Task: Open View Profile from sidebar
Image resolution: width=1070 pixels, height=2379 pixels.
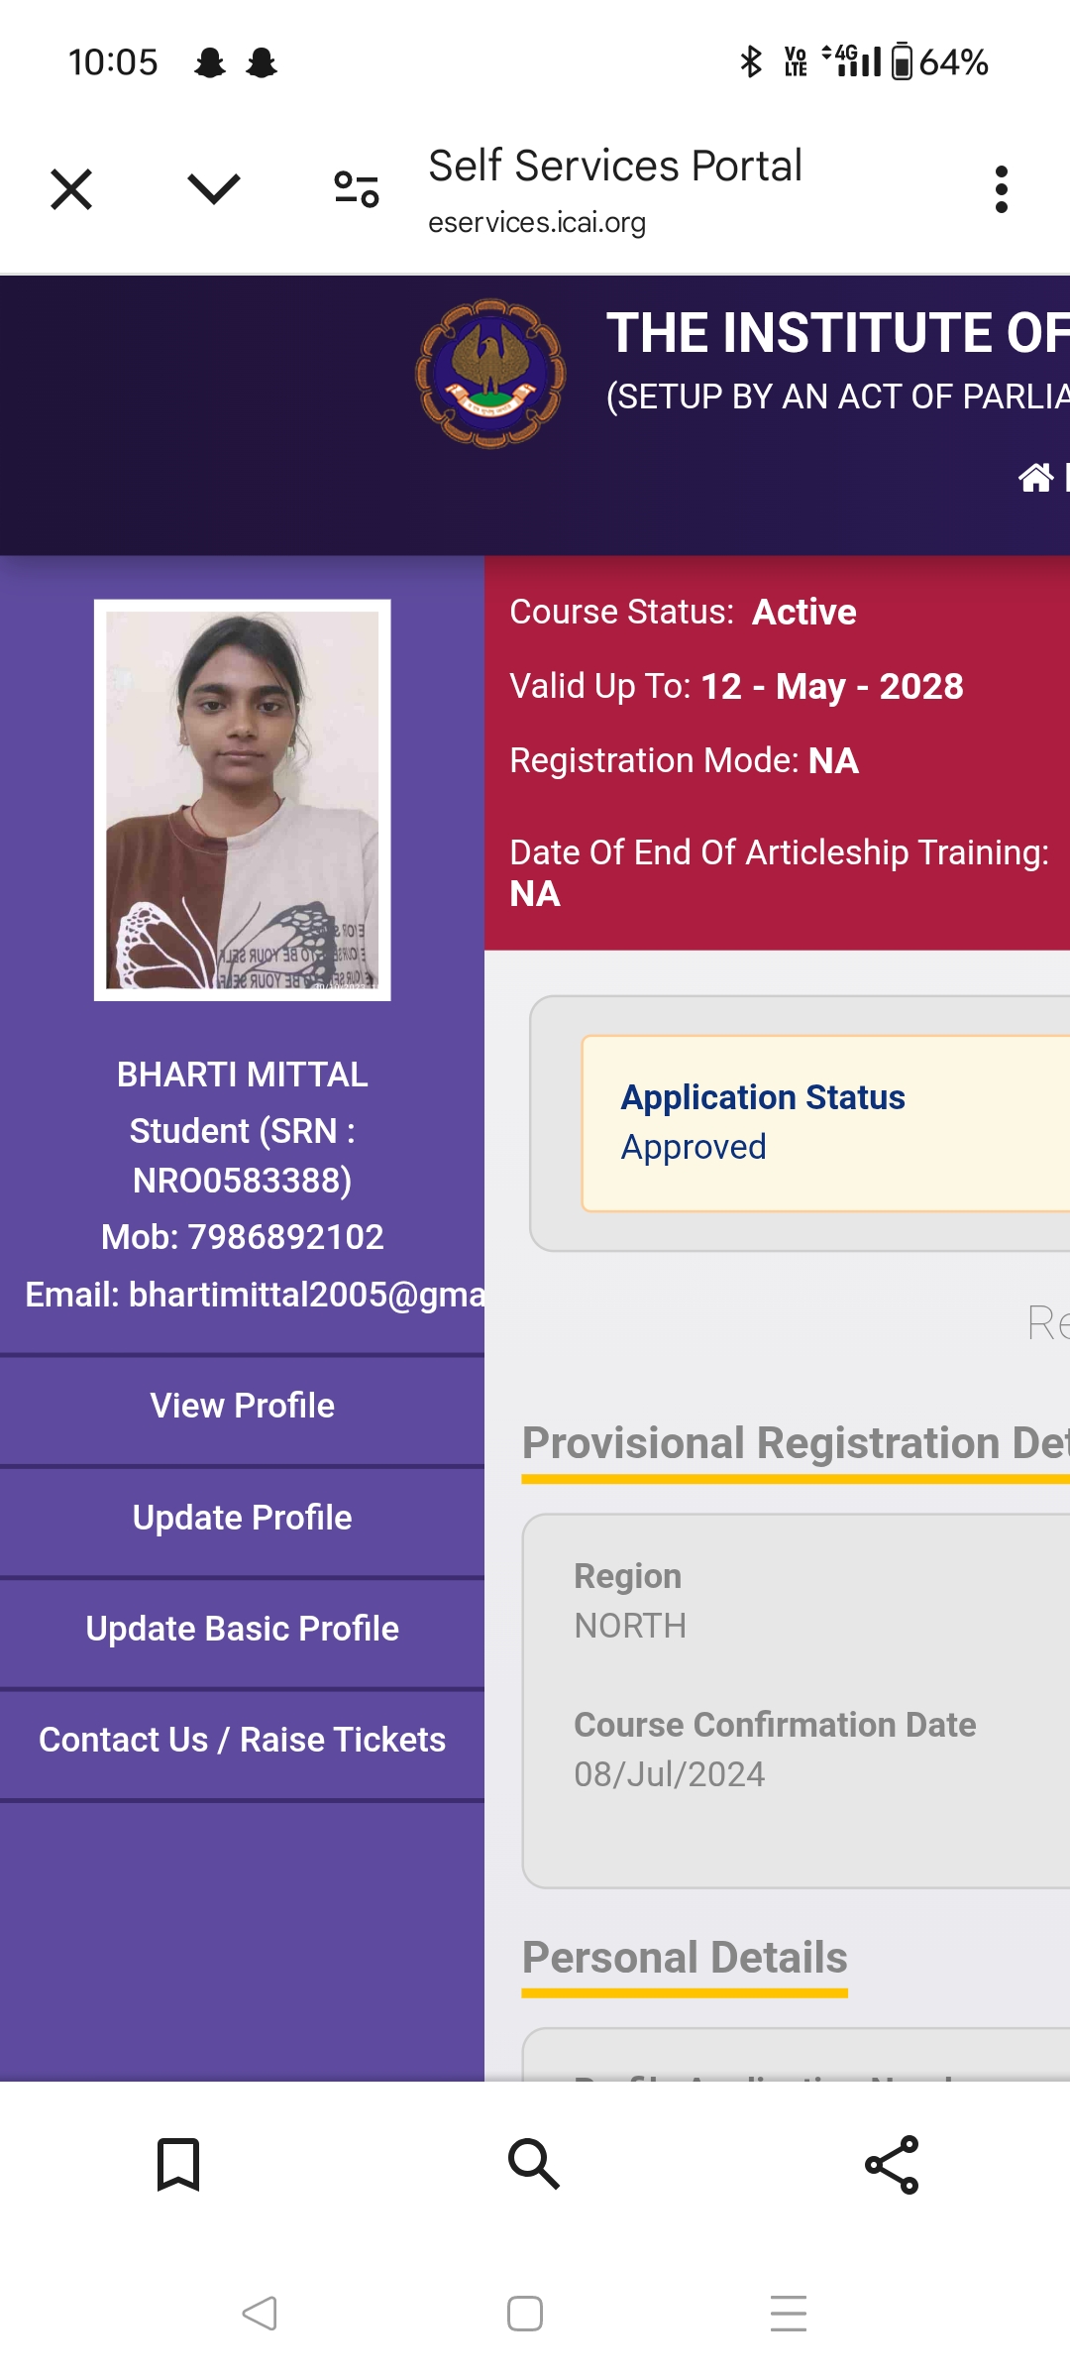Action: point(242,1406)
